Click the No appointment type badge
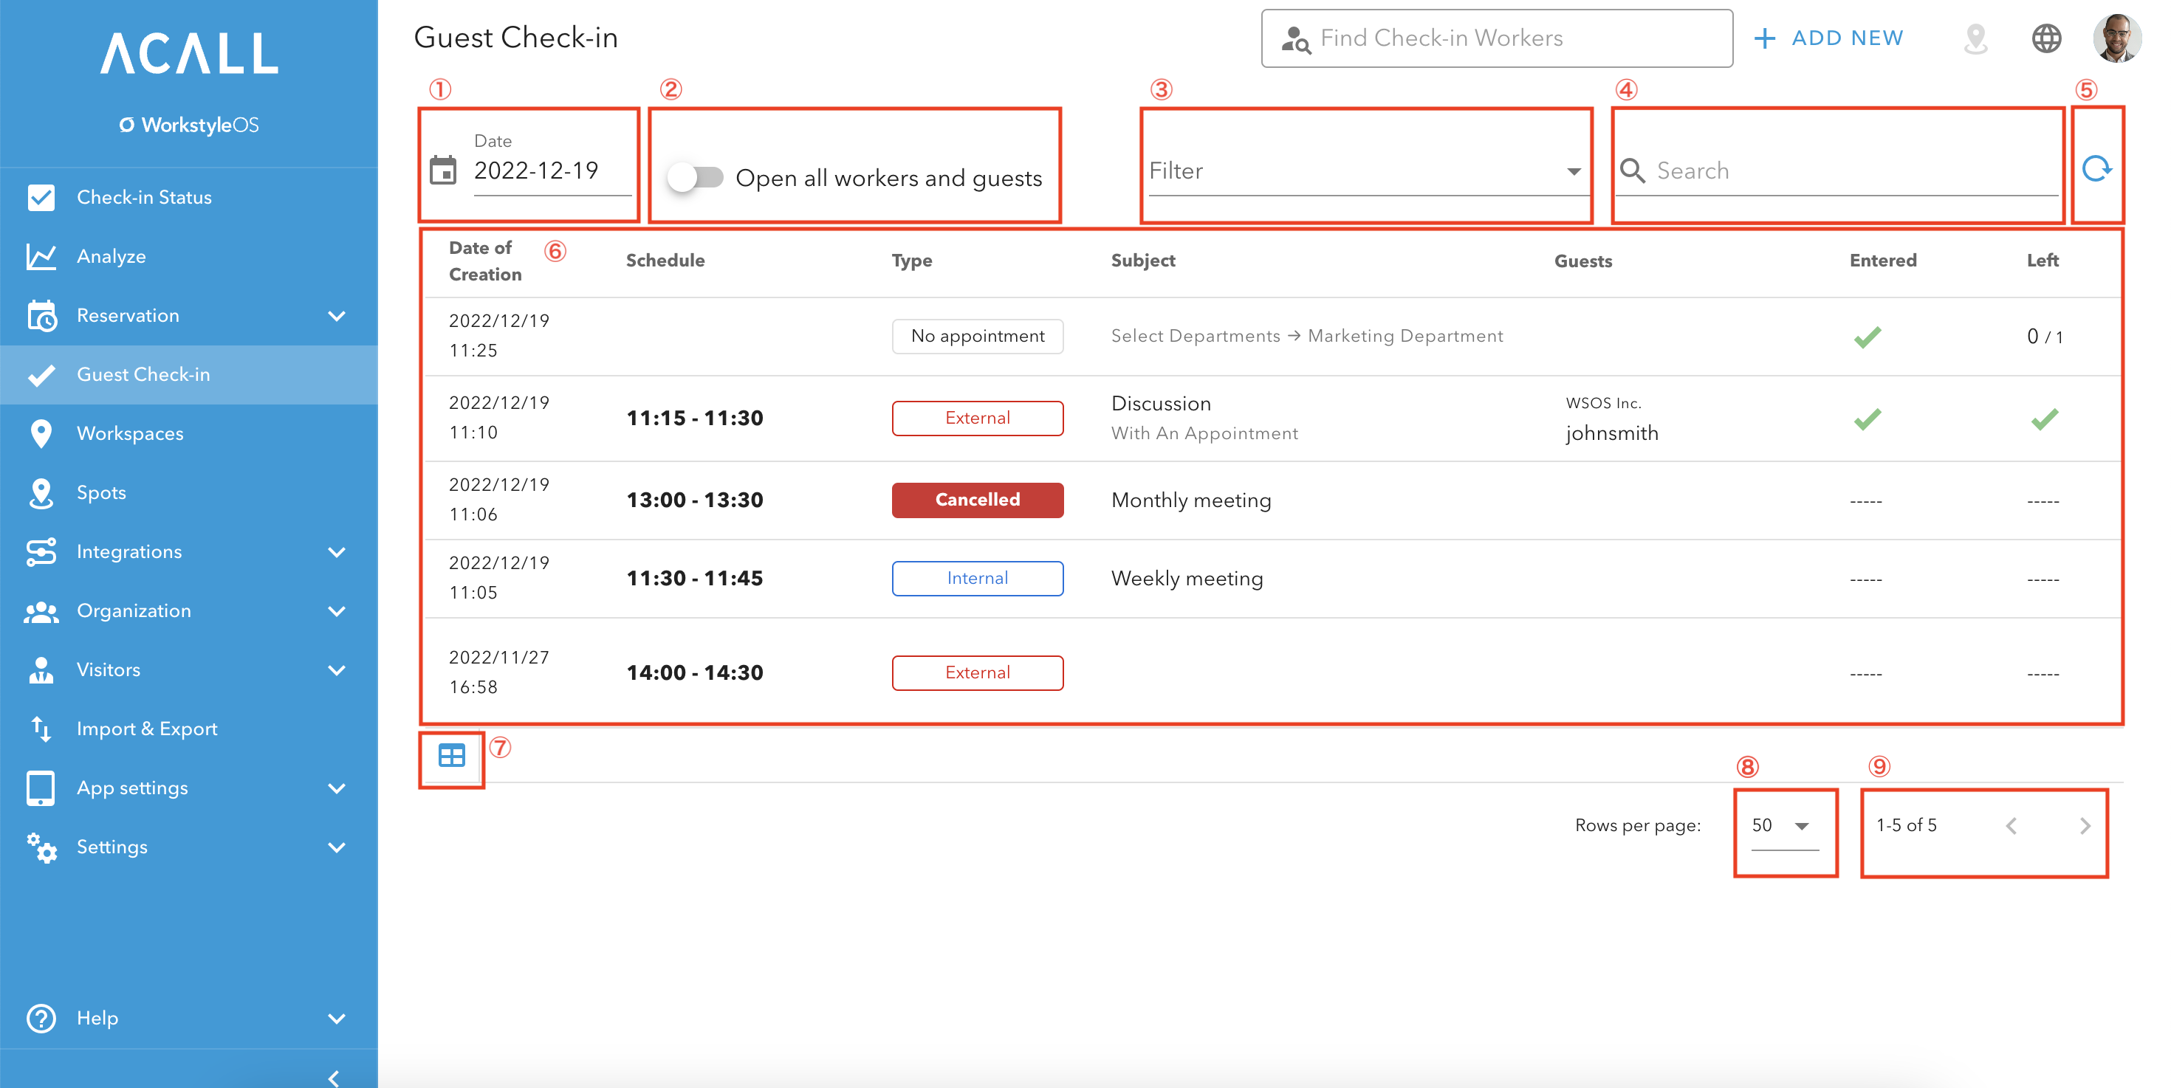This screenshot has height=1088, width=2171. click(x=978, y=336)
